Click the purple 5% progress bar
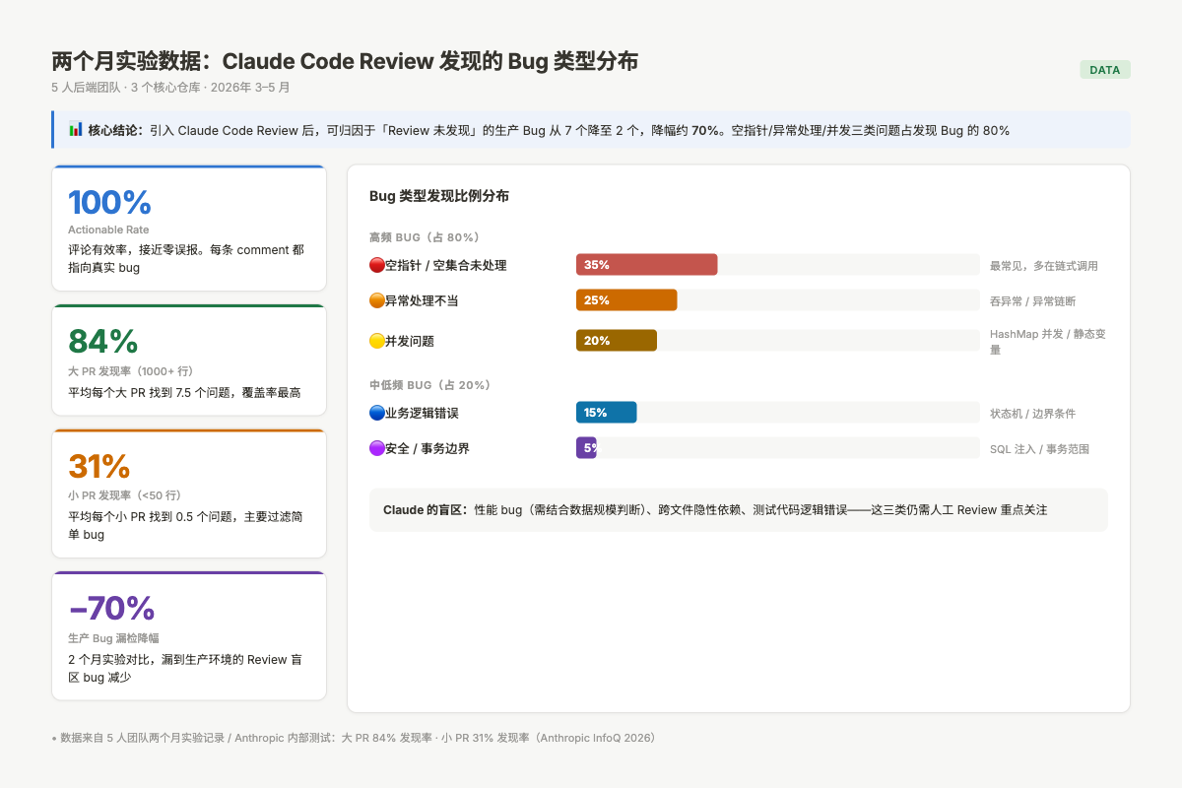 [x=586, y=448]
